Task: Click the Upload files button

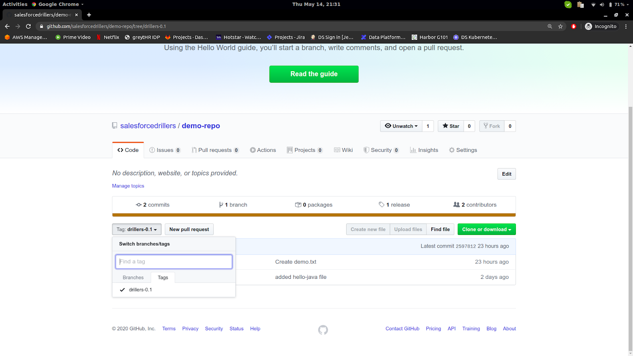Action: click(x=408, y=229)
